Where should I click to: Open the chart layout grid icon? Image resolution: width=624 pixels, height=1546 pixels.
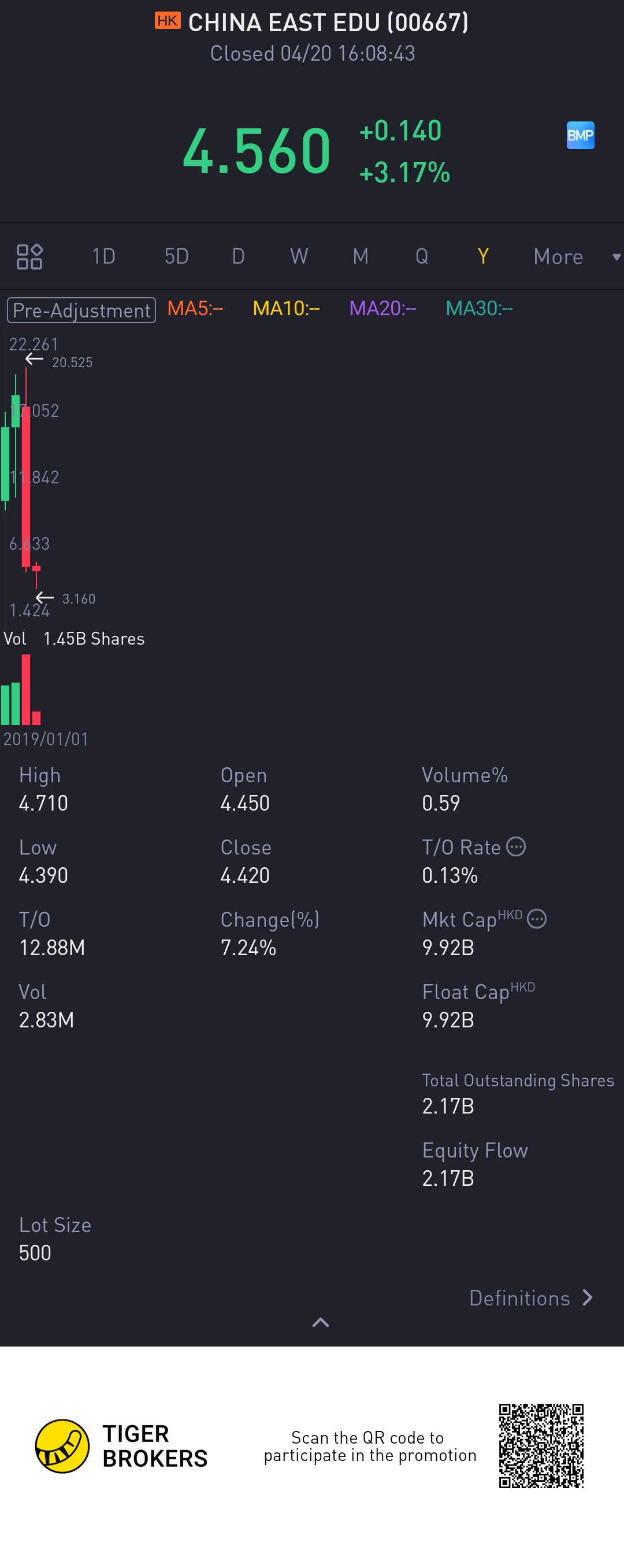[x=29, y=257]
